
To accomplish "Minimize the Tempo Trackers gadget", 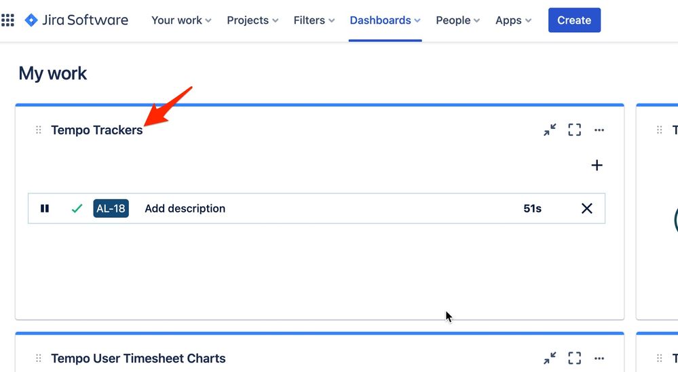I will pyautogui.click(x=550, y=130).
